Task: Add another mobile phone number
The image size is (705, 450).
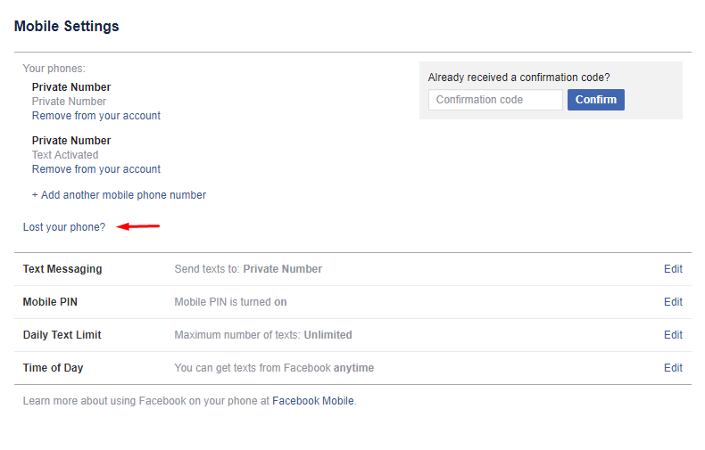Action: click(x=119, y=195)
